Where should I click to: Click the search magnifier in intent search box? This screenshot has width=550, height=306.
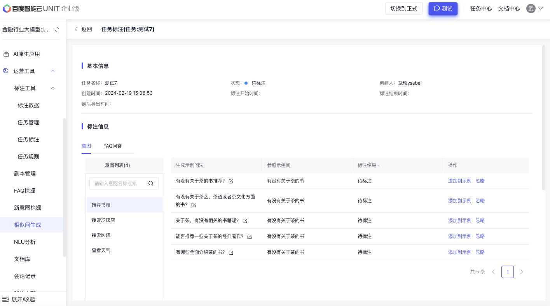point(151,183)
